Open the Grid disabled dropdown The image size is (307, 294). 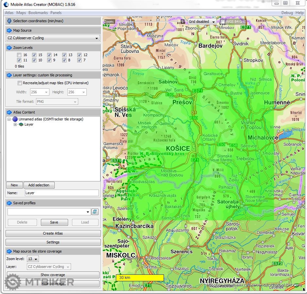[x=202, y=22]
